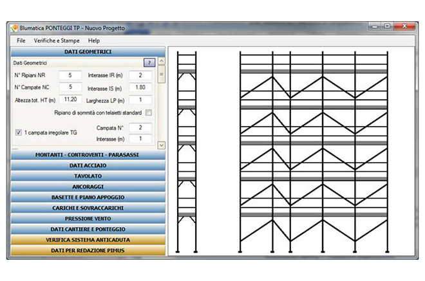Click the geometric panel scrollbar thumb
Viewport: 425px width, 281px height.
point(161,74)
